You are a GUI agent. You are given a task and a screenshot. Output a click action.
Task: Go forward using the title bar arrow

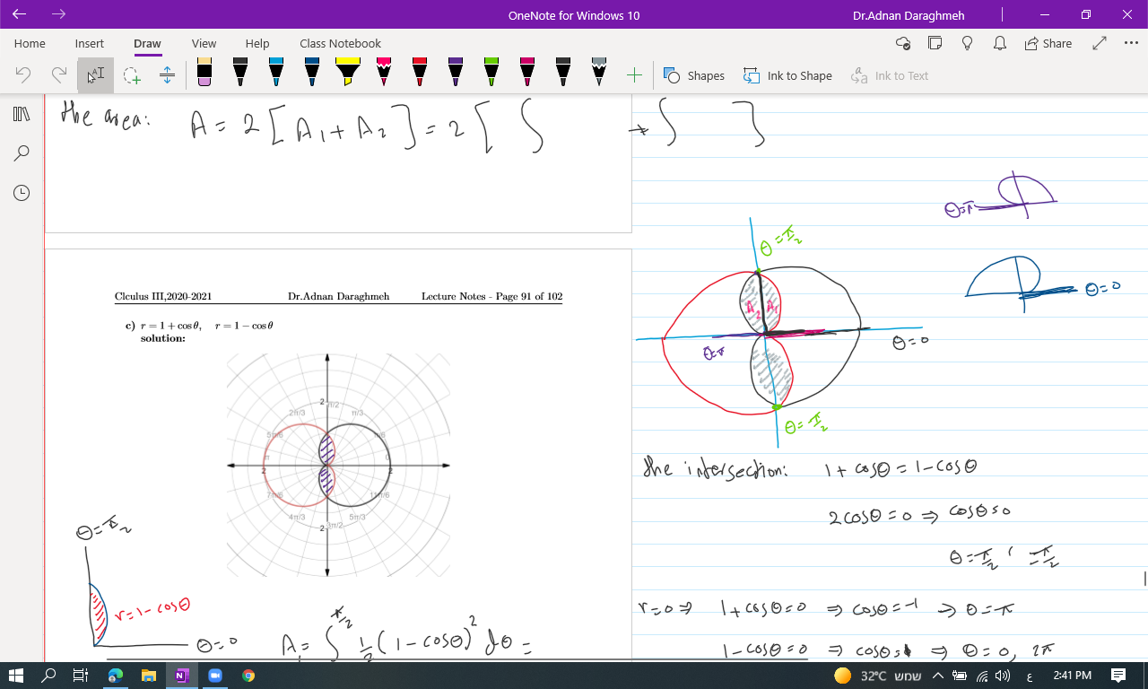pos(58,14)
